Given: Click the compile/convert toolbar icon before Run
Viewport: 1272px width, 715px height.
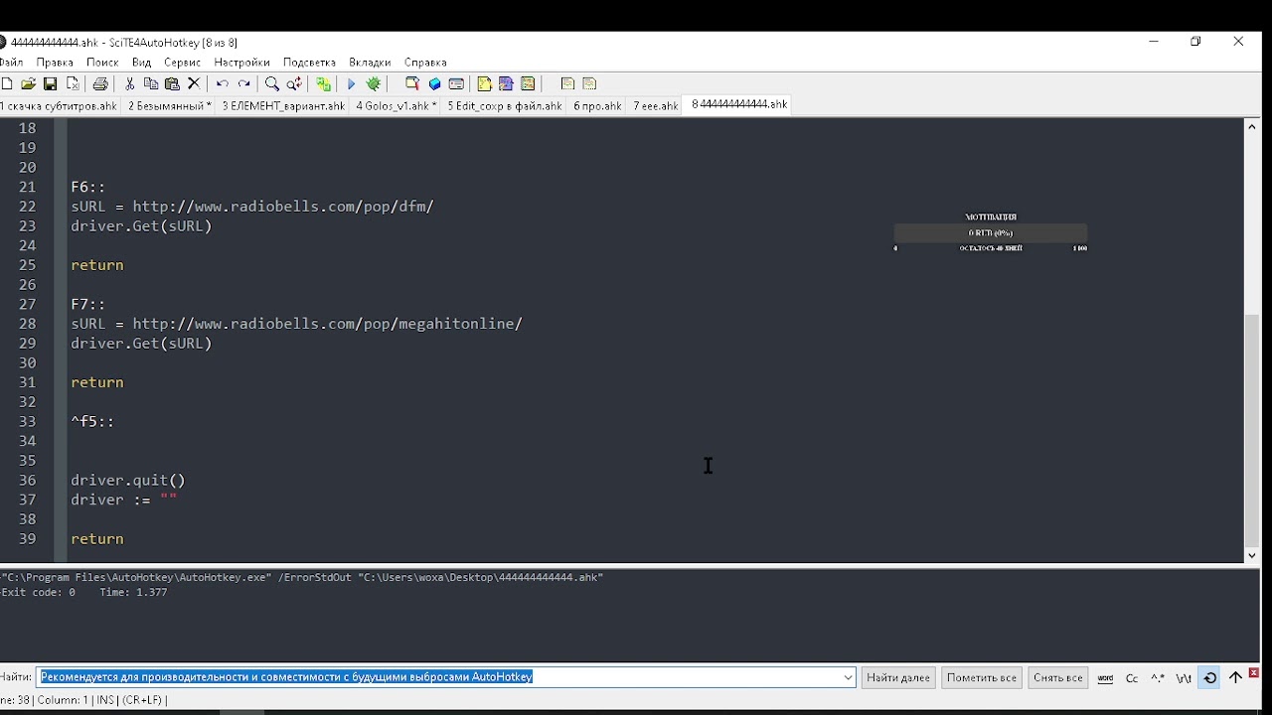Looking at the screenshot, I should 323,84.
